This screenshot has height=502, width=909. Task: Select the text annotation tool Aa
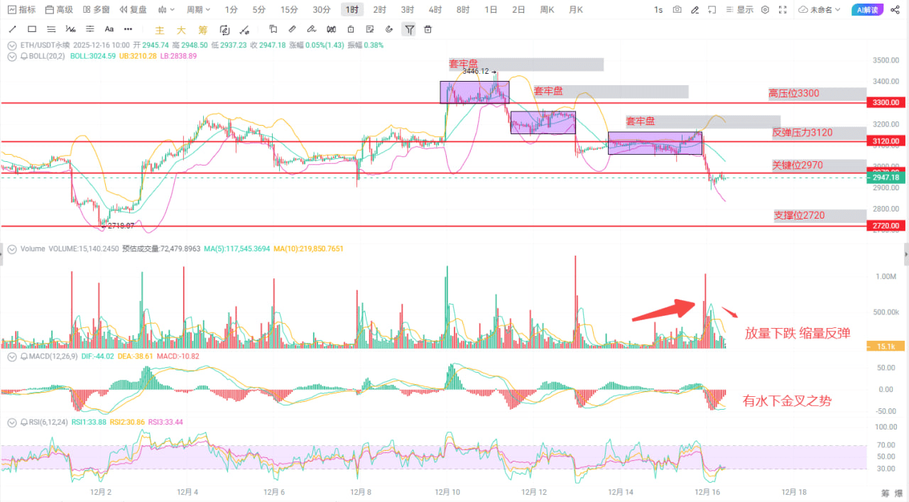tap(109, 29)
